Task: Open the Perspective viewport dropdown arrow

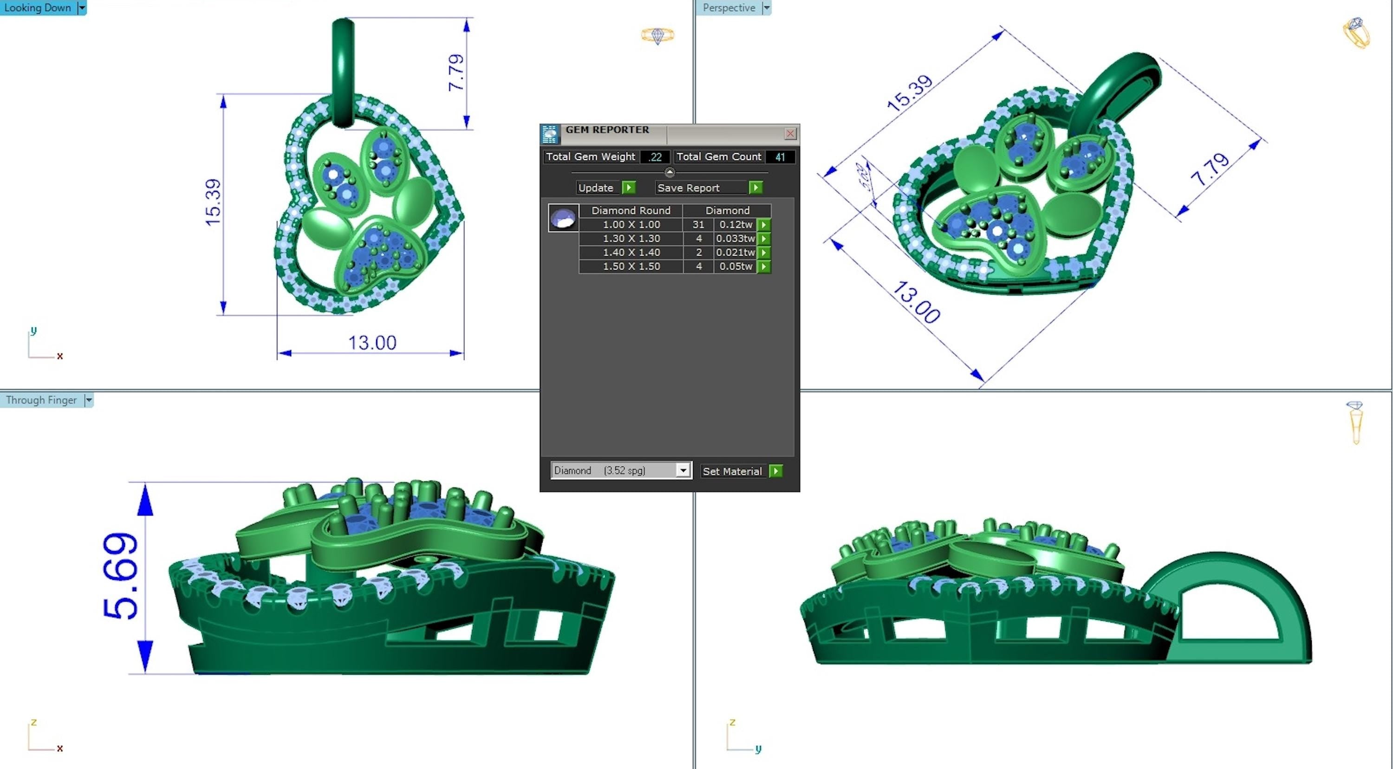Action: 766,7
